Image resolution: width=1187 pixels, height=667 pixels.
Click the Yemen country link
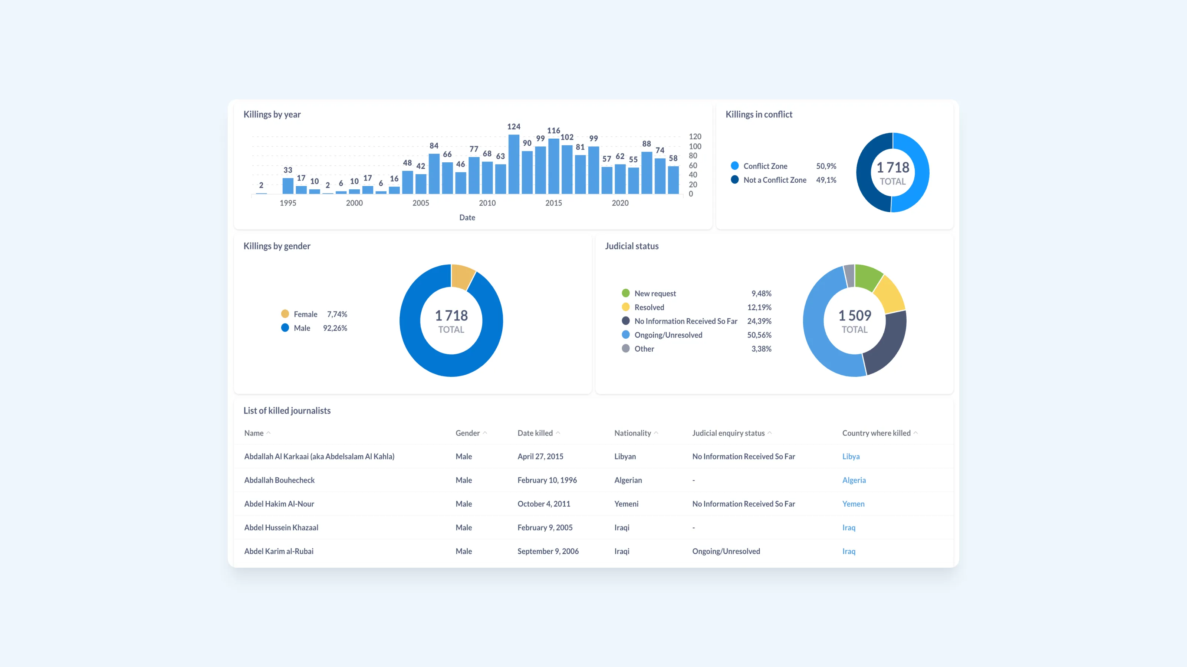[853, 504]
